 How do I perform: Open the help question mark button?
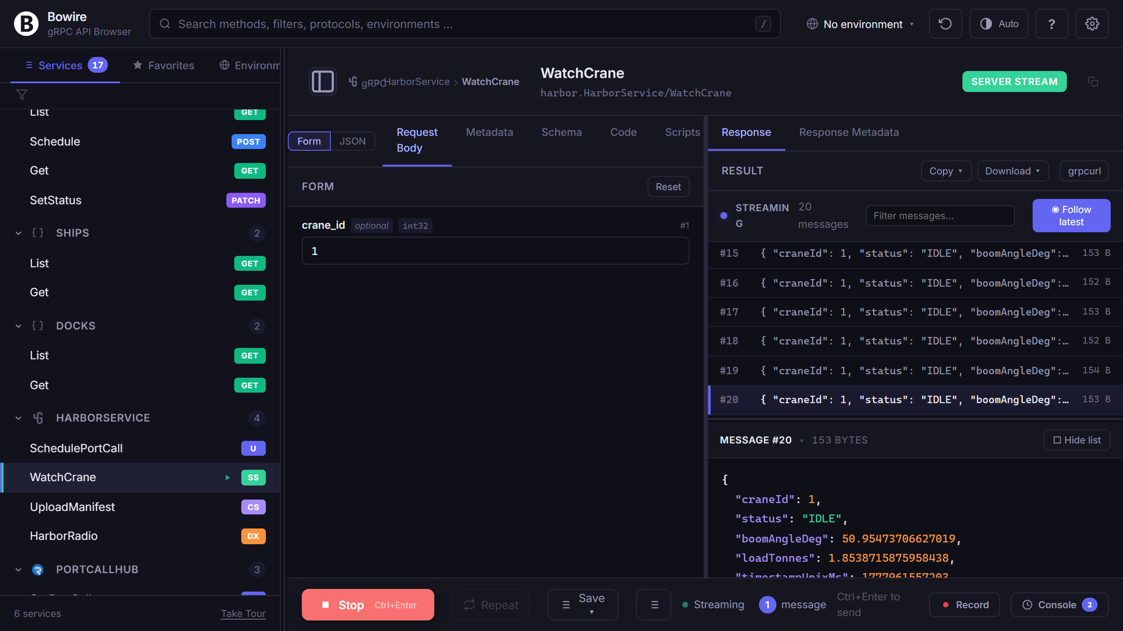pyautogui.click(x=1051, y=24)
